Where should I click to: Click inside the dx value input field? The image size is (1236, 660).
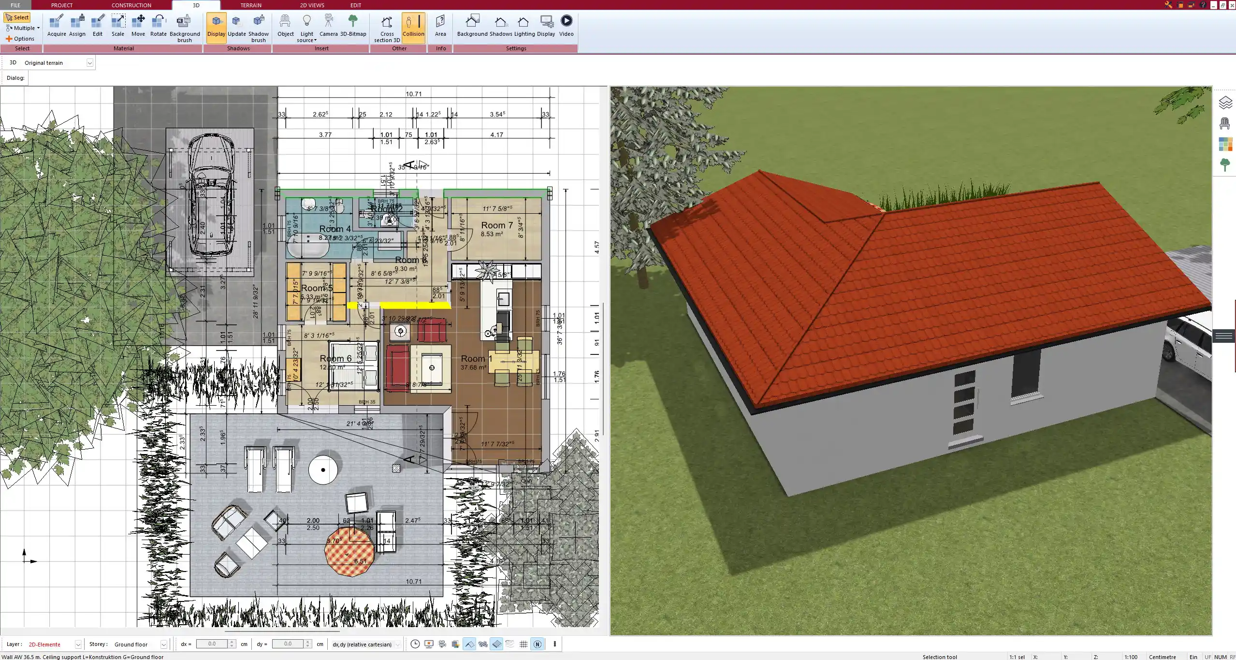tap(213, 644)
